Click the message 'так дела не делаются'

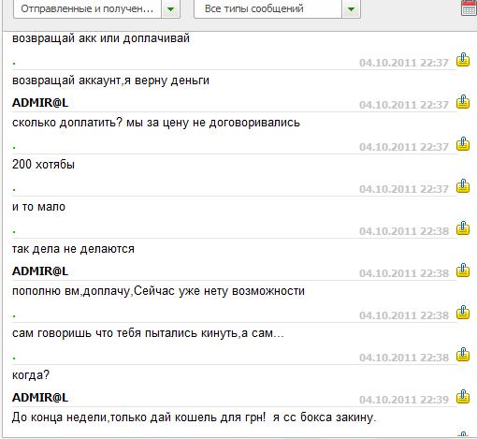point(73,249)
